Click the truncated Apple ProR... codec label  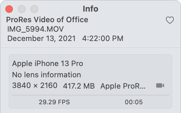[123, 86]
